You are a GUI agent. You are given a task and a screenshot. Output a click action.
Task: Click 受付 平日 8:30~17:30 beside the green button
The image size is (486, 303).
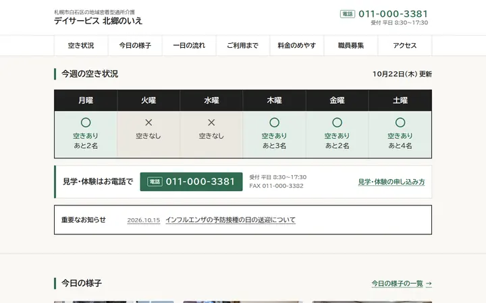pos(277,177)
